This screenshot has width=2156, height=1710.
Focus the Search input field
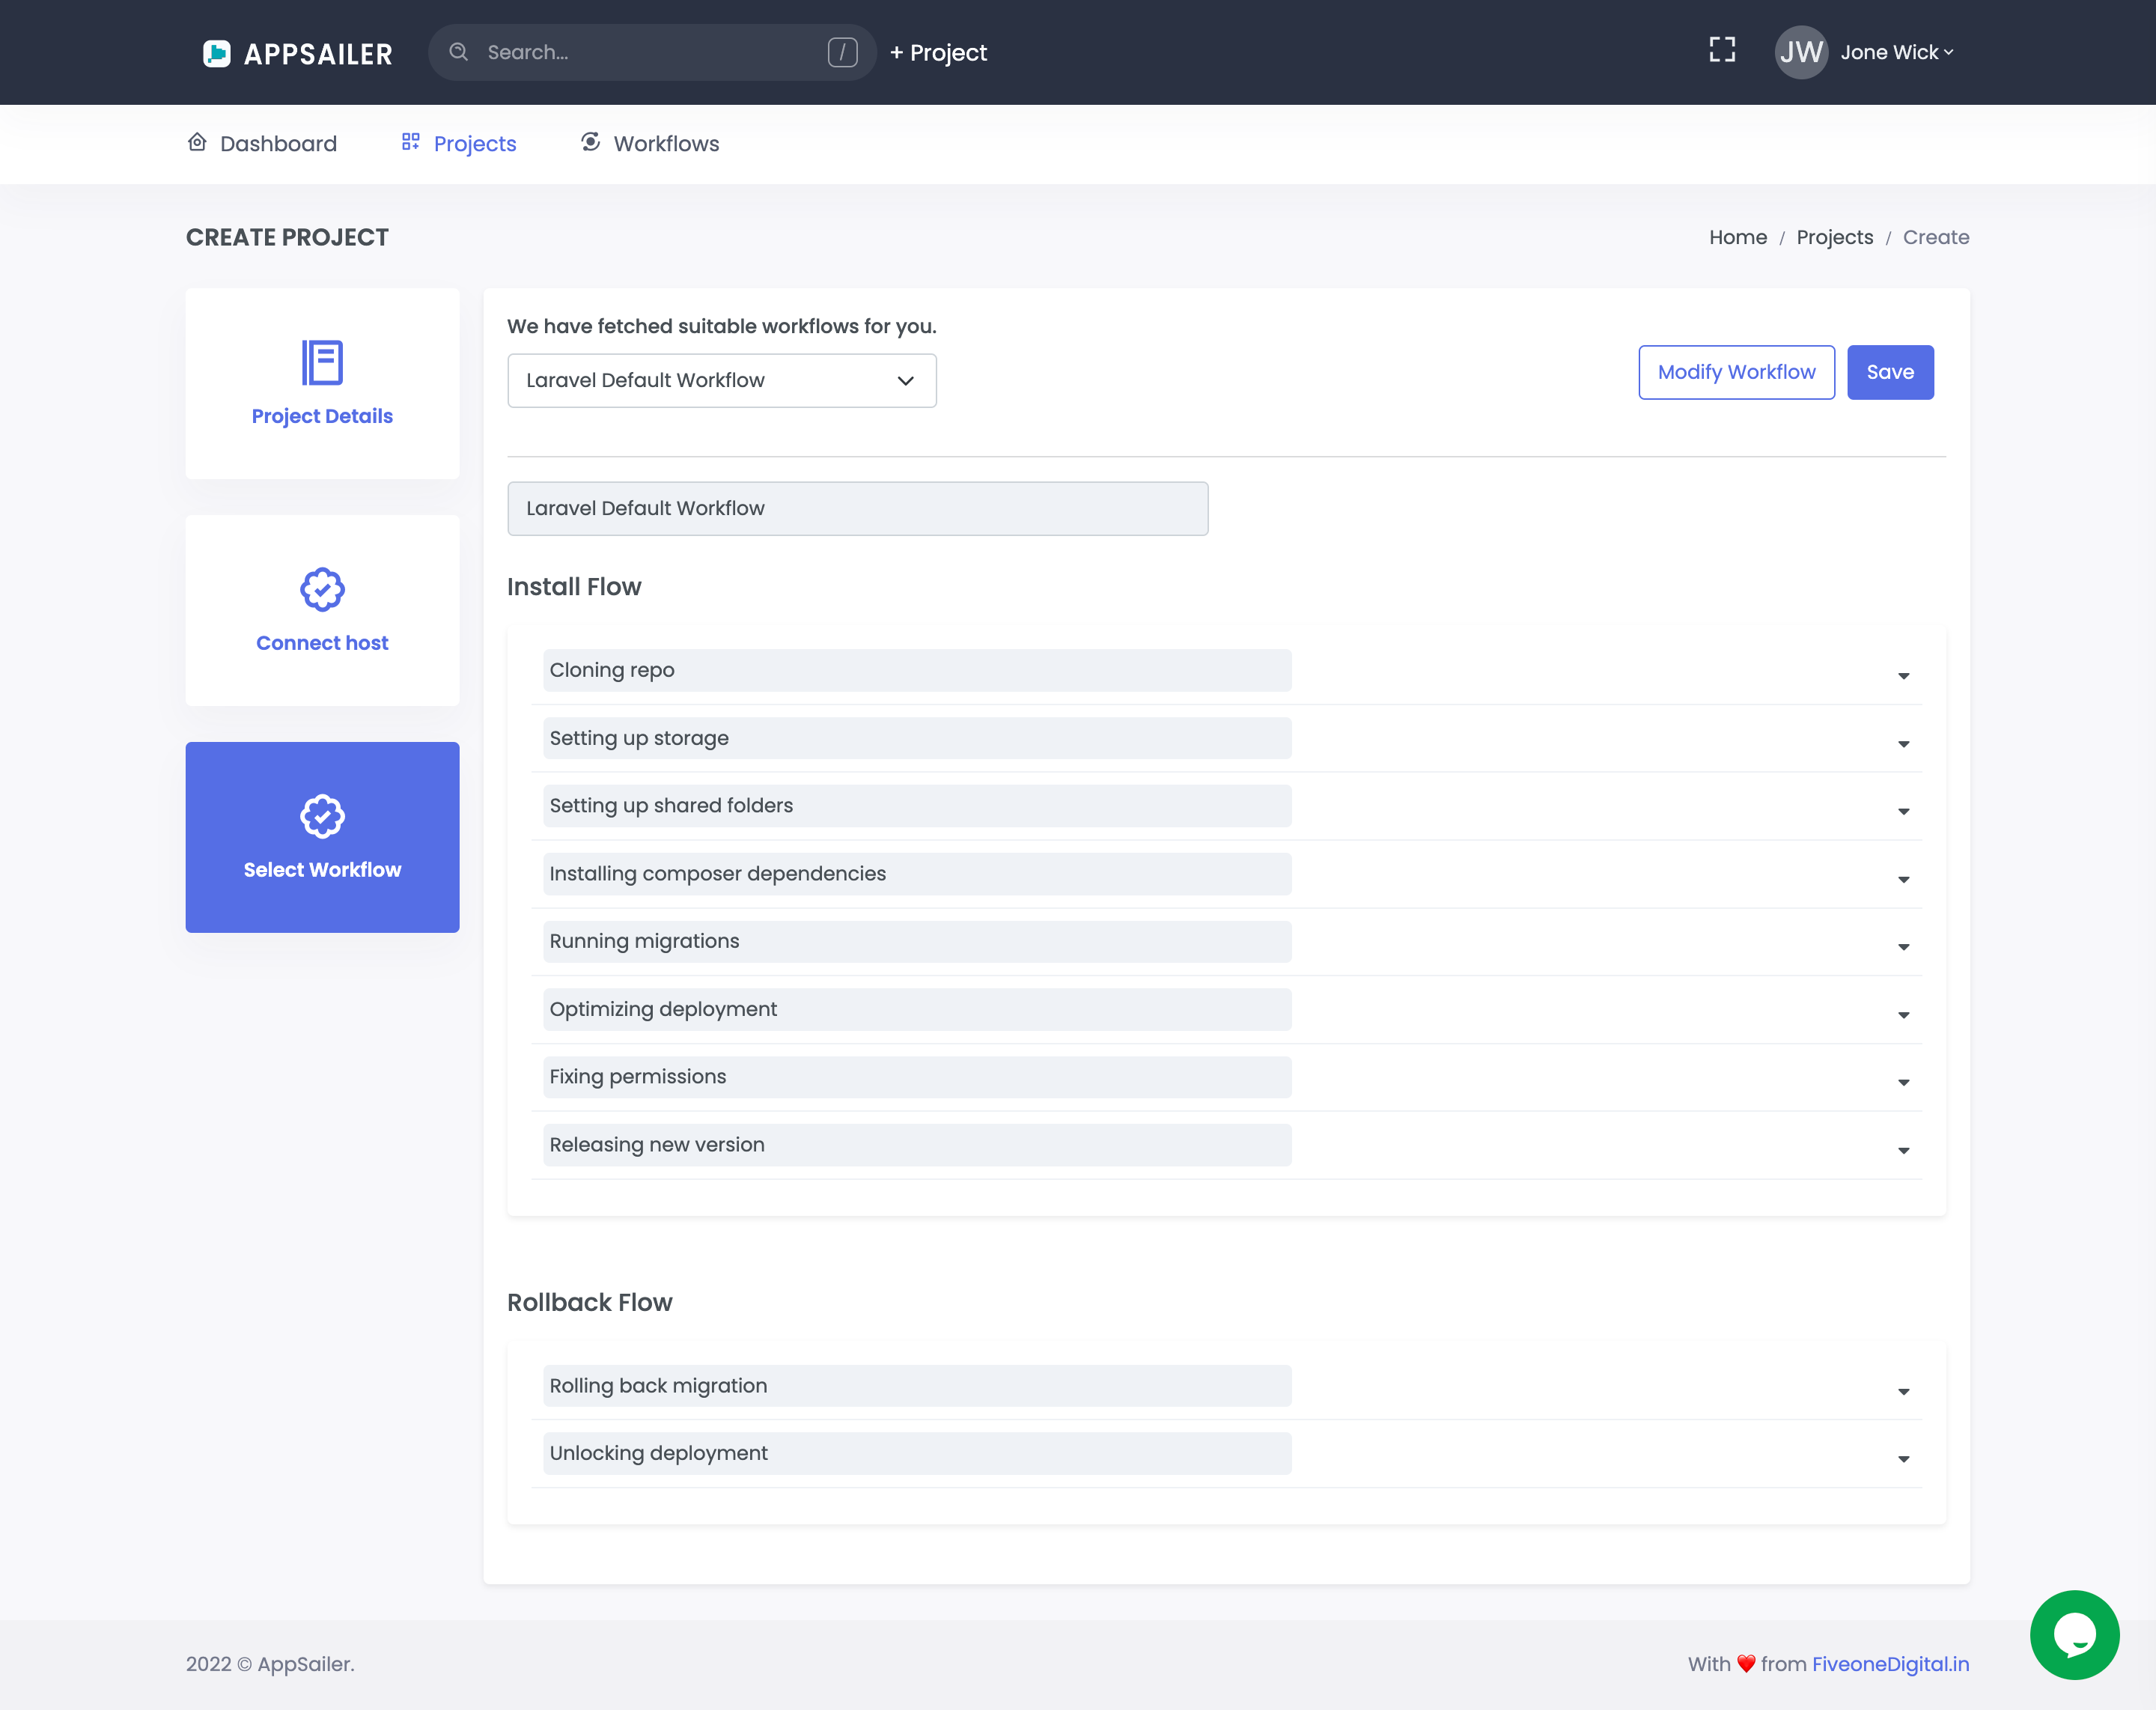pyautogui.click(x=652, y=52)
